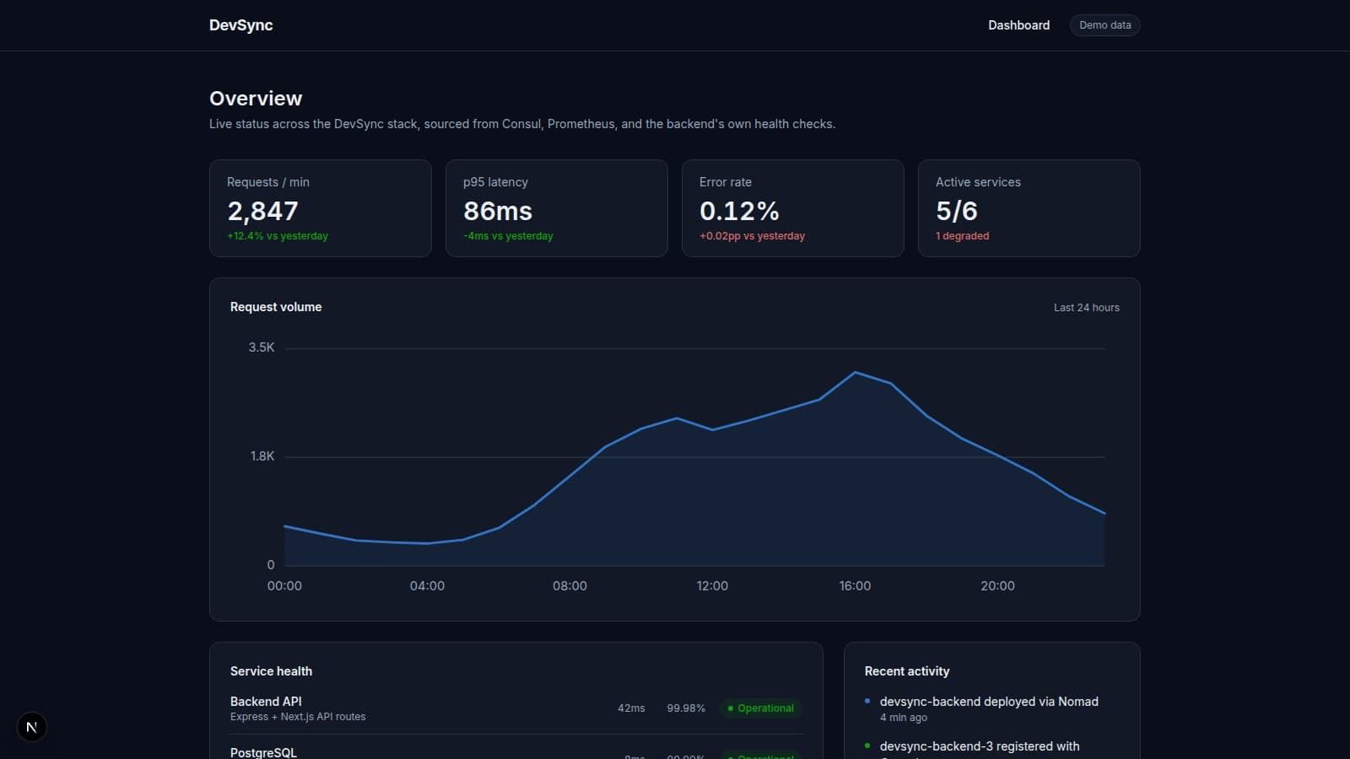Click the "-4ms vs yesterday" change text

coord(508,236)
